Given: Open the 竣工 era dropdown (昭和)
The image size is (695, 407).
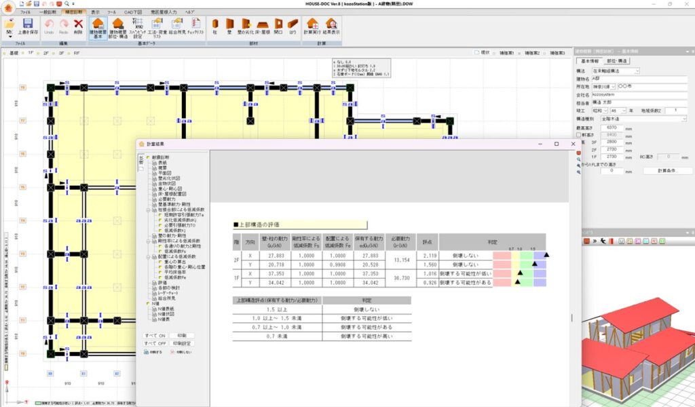Looking at the screenshot, I should click(x=599, y=111).
